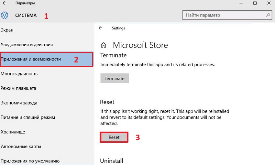Click the back arrow next to Параметры
Screen dimensions: 275x165
(x=5, y=3)
